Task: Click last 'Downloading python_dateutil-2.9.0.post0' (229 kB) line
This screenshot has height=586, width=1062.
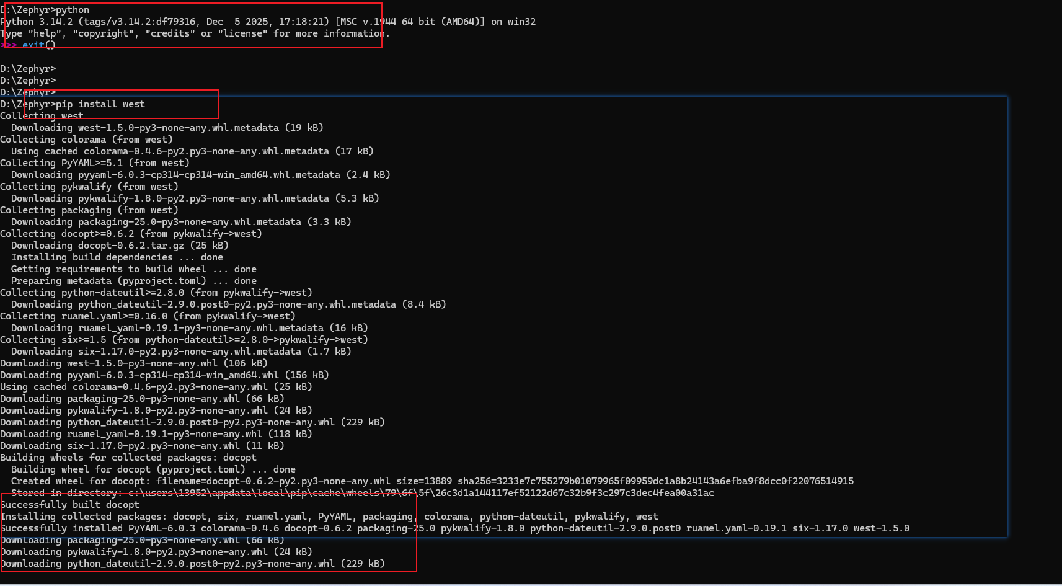Action: point(192,564)
